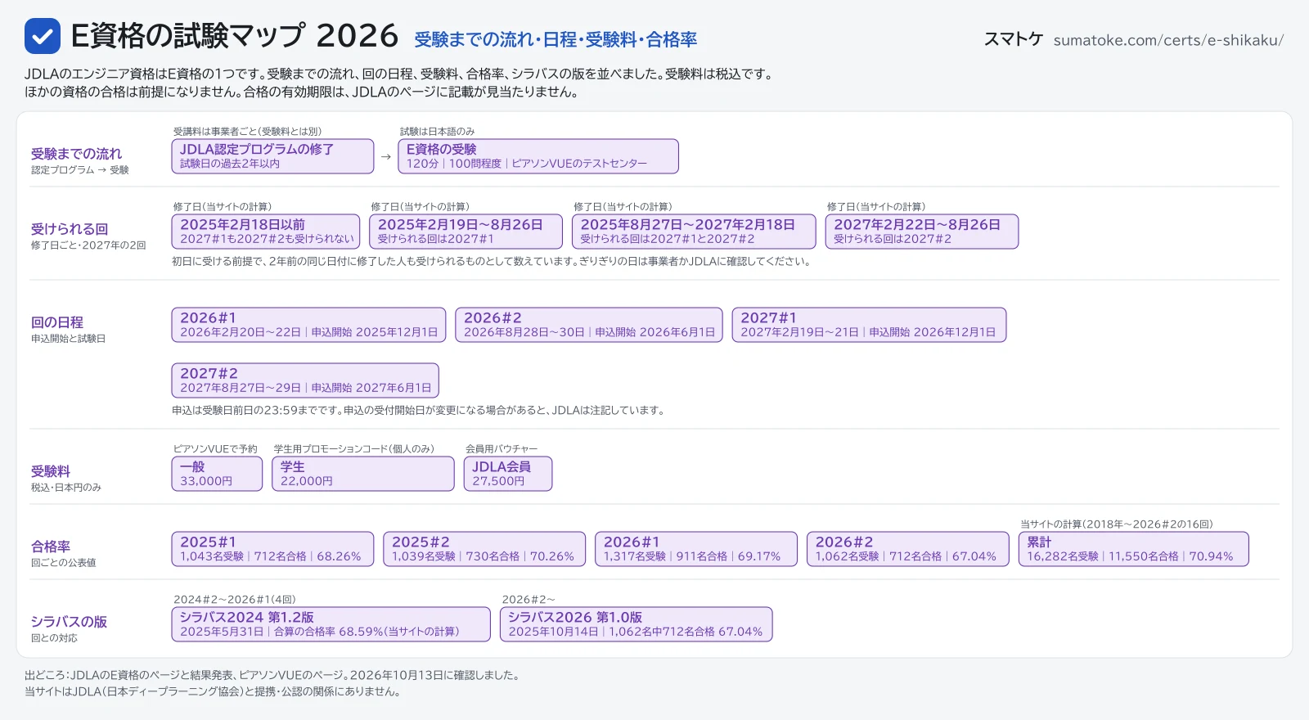Click the 学生用プロモーションコード(個人のみ) label
This screenshot has height=720, width=1309.
coord(353,448)
